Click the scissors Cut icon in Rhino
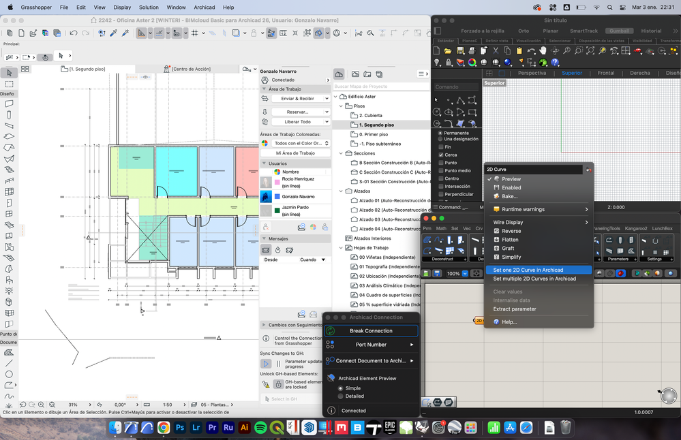Screen dimensions: 681x440 [x=496, y=51]
